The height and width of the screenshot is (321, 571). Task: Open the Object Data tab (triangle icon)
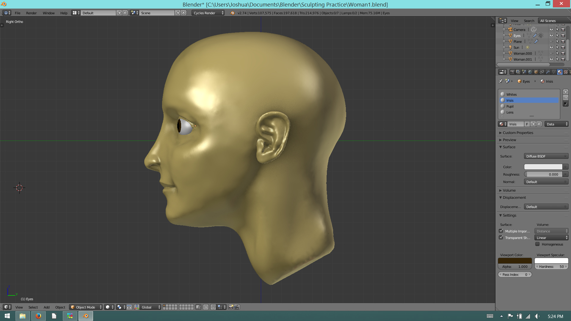554,72
